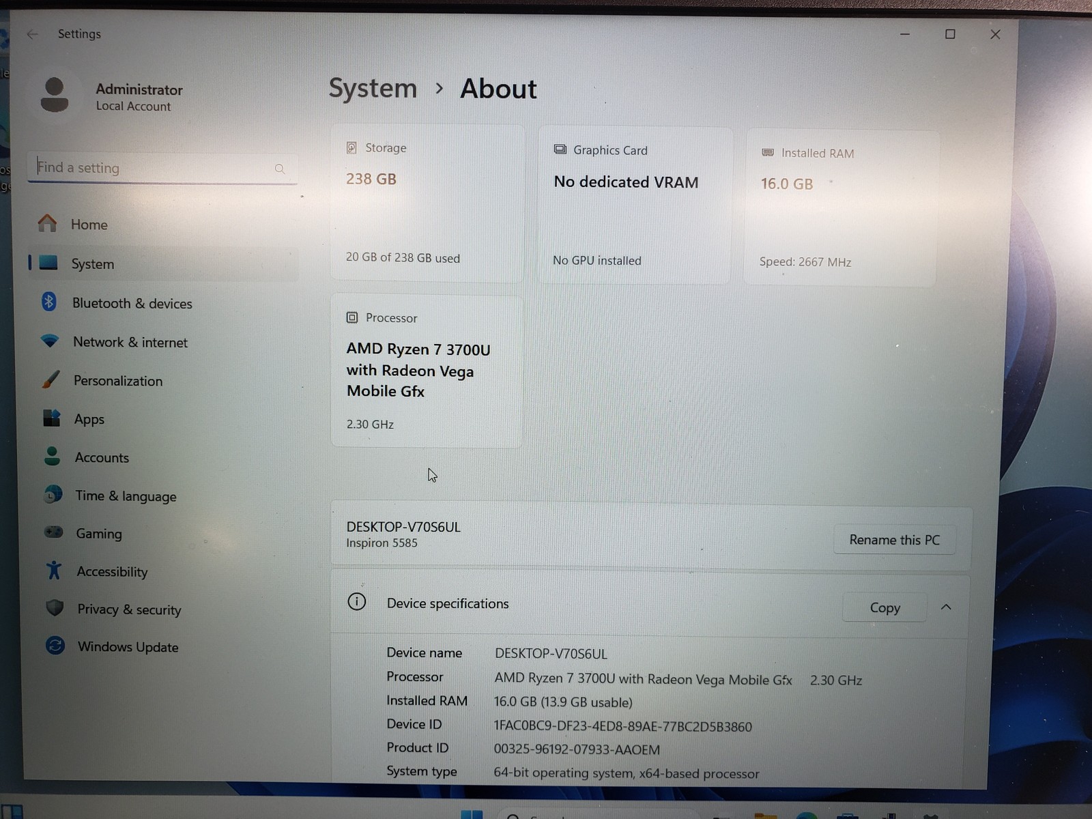Viewport: 1092px width, 819px height.
Task: Click the search magnifier in Find a setting
Action: click(280, 169)
